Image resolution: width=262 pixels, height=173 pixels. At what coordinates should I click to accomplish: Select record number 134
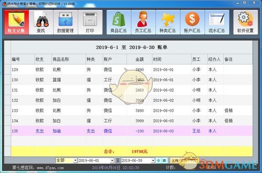[x=15, y=121]
